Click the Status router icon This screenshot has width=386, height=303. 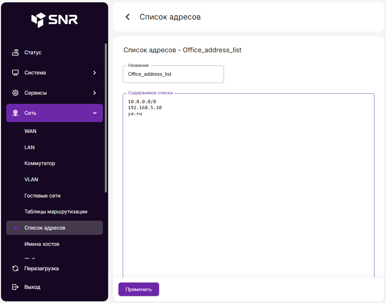coord(16,53)
